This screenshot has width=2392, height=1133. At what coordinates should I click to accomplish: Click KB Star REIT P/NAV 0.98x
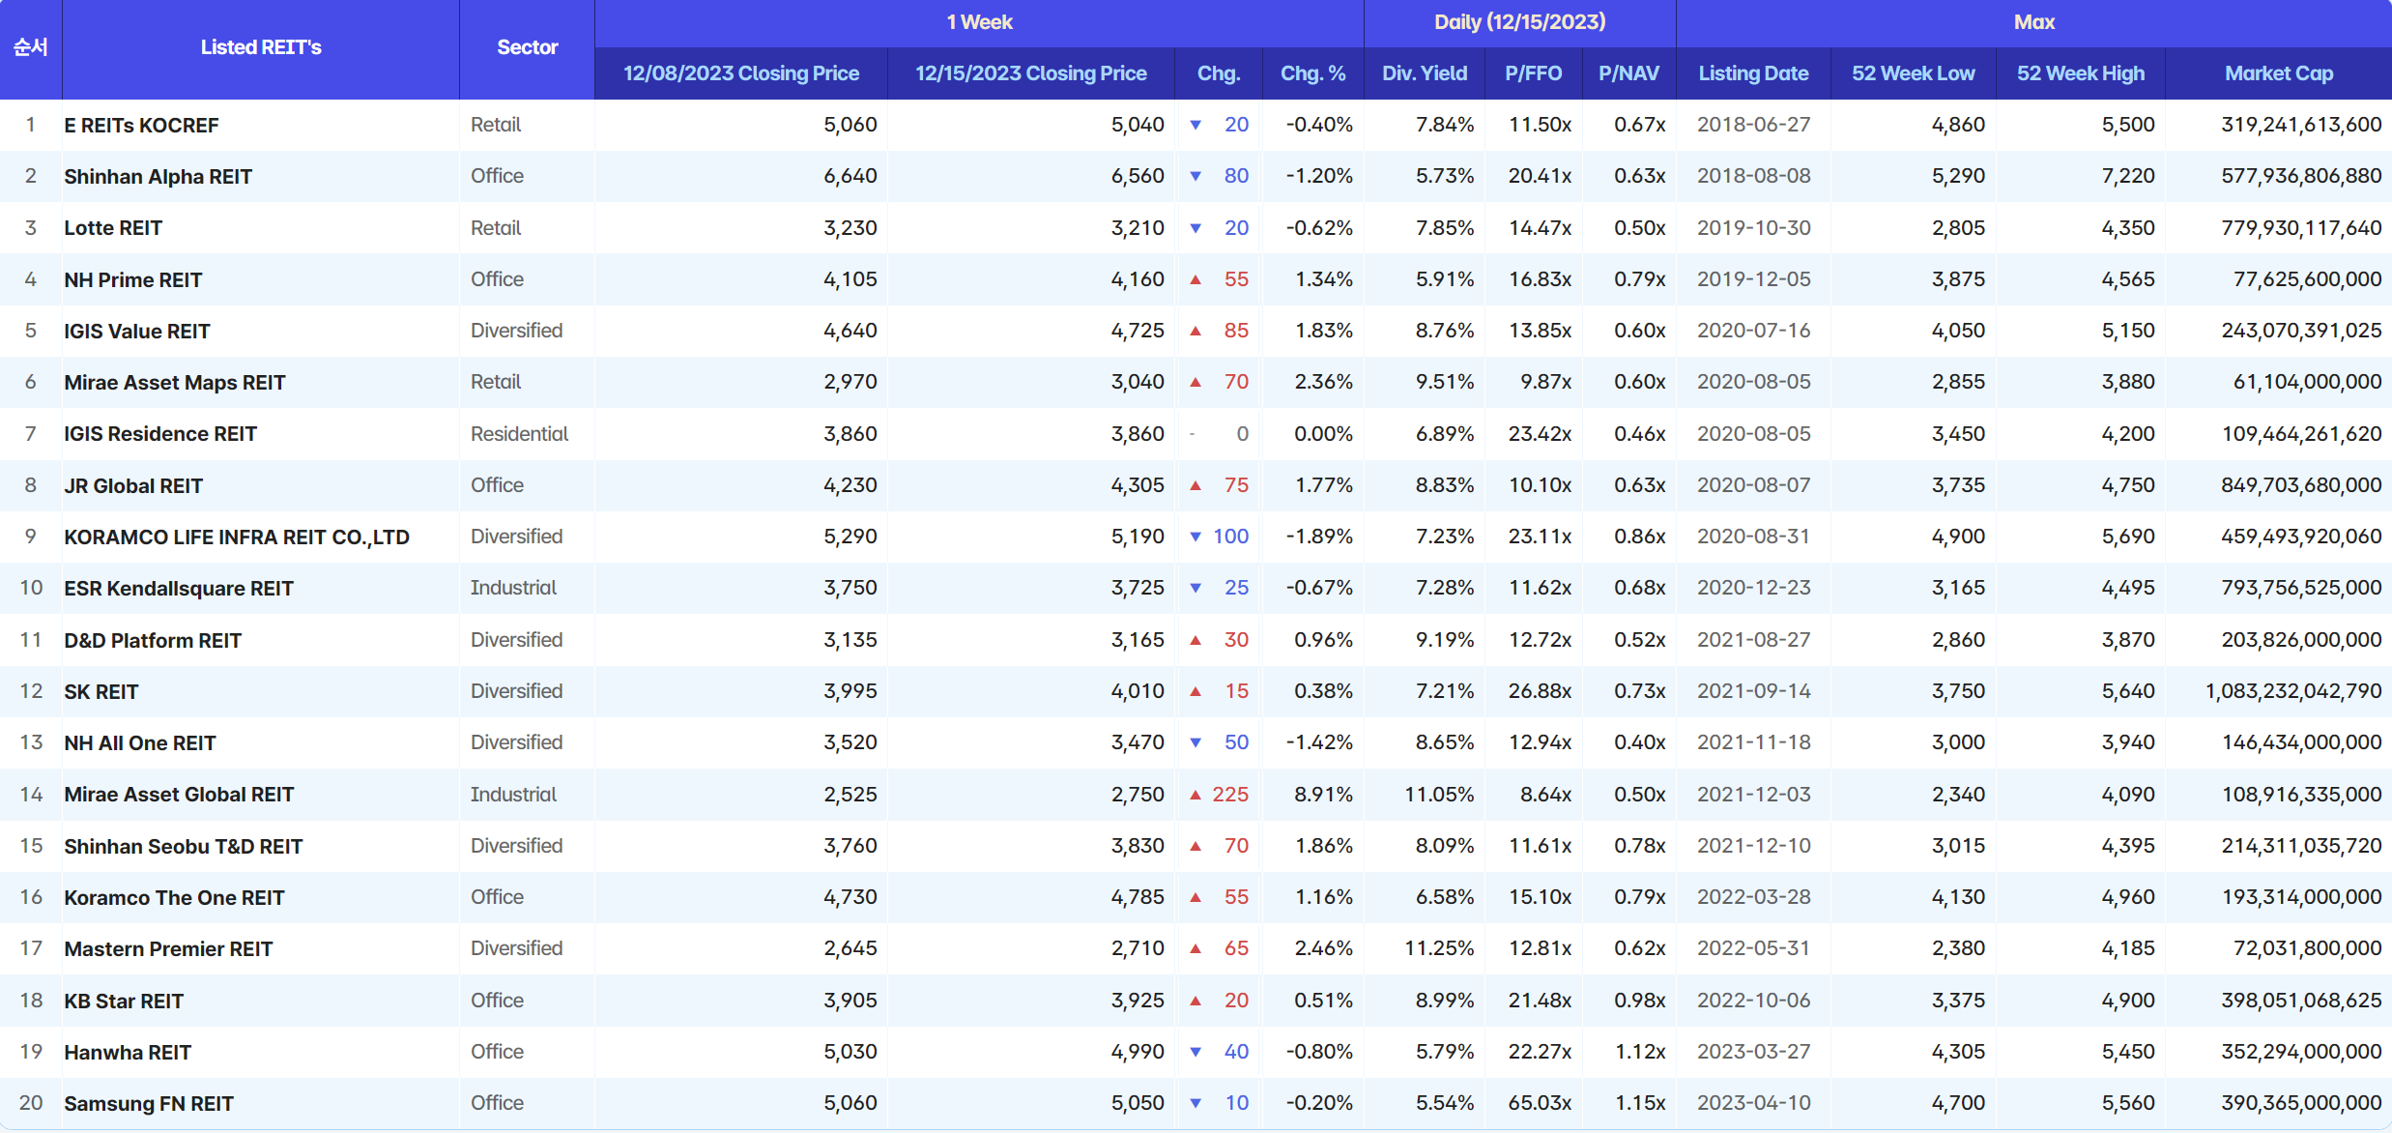pos(1640,1001)
